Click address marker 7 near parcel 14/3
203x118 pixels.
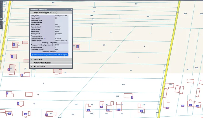pyautogui.click(x=119, y=110)
